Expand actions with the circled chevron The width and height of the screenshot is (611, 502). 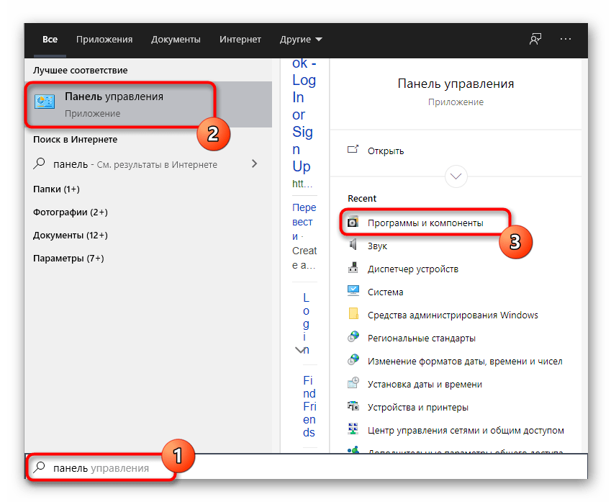(457, 176)
